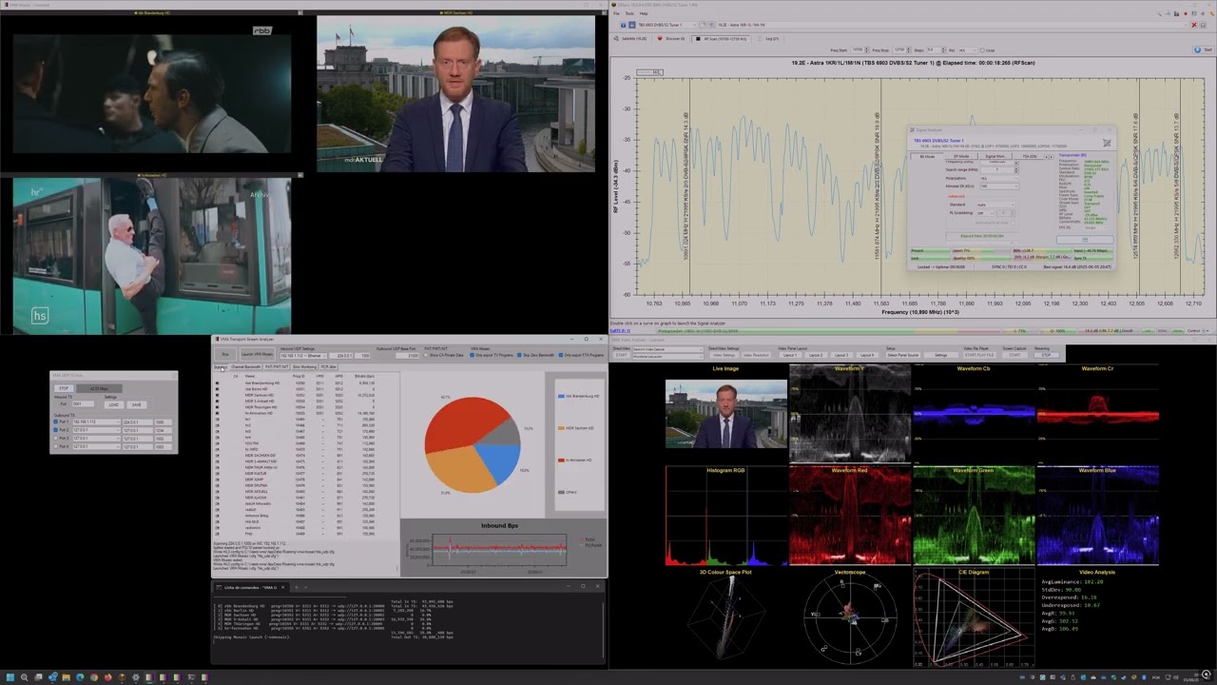Viewport: 1217px width, 685px height.
Task: Open the Pol polarization dropdown in RF Scan
Action: 968,49
